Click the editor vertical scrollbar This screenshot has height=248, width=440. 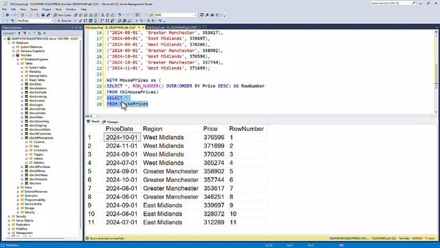click(x=436, y=72)
